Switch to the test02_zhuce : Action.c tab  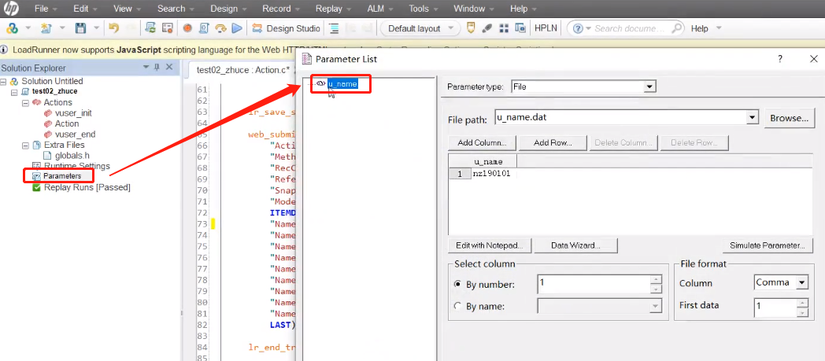coord(243,69)
